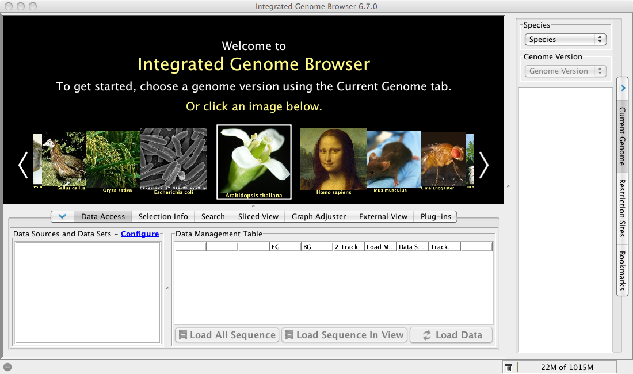This screenshot has width=633, height=374.
Task: Click splitter arrow above the tab bar
Action: point(254,206)
